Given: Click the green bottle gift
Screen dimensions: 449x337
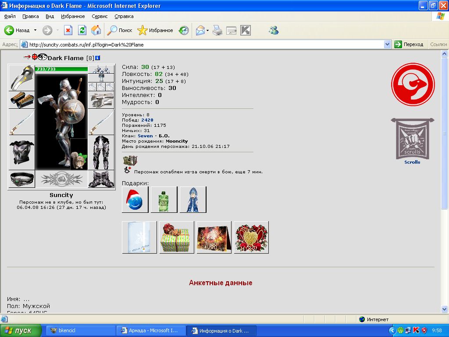Looking at the screenshot, I should pos(164,200).
